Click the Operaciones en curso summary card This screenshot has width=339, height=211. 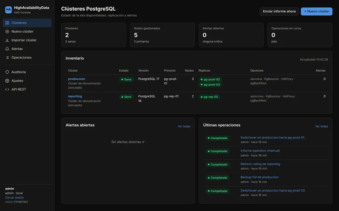click(x=300, y=35)
